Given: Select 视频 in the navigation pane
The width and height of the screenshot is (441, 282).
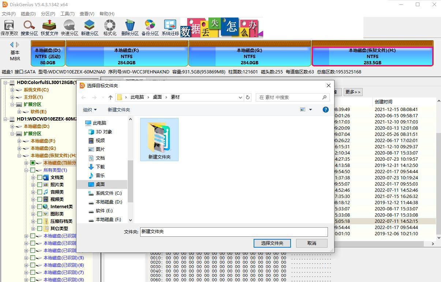Looking at the screenshot, I should 97,141.
